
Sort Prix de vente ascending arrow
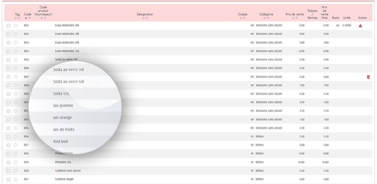point(293,18)
